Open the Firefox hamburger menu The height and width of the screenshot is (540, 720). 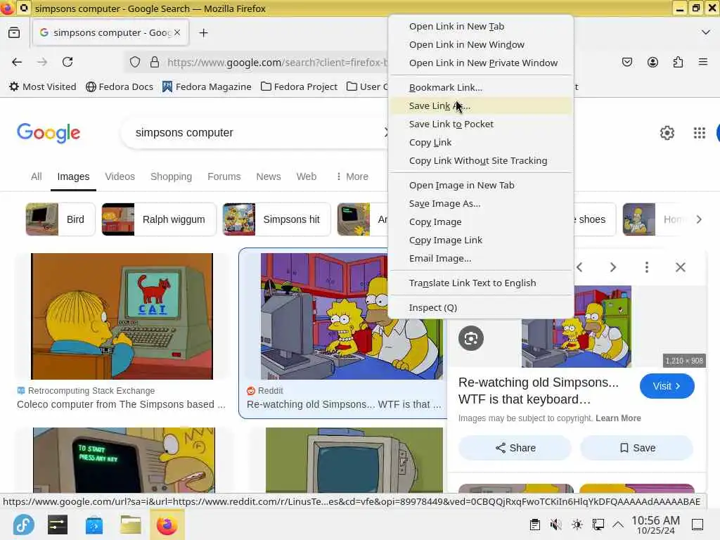point(703,62)
